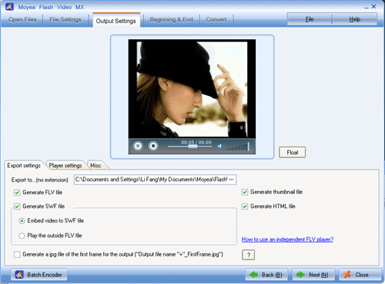Switch to the Convert tab
This screenshot has width=385, height=284.
(x=216, y=19)
